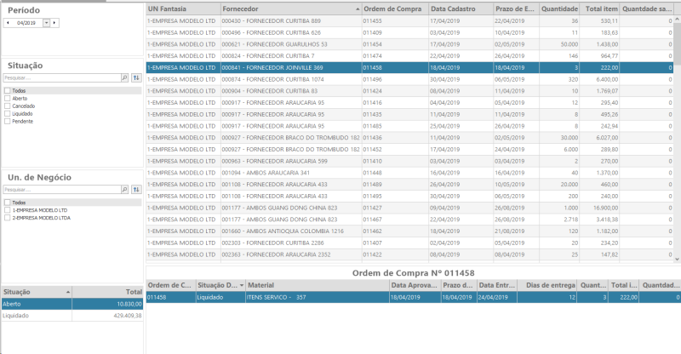The width and height of the screenshot is (681, 354).
Task: Toggle sort order icon in Situação filter
Action: (136, 77)
